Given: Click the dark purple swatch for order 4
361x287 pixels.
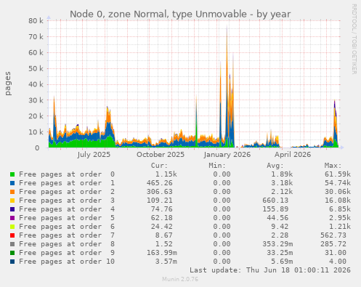Looking at the screenshot, I should tap(12, 209).
